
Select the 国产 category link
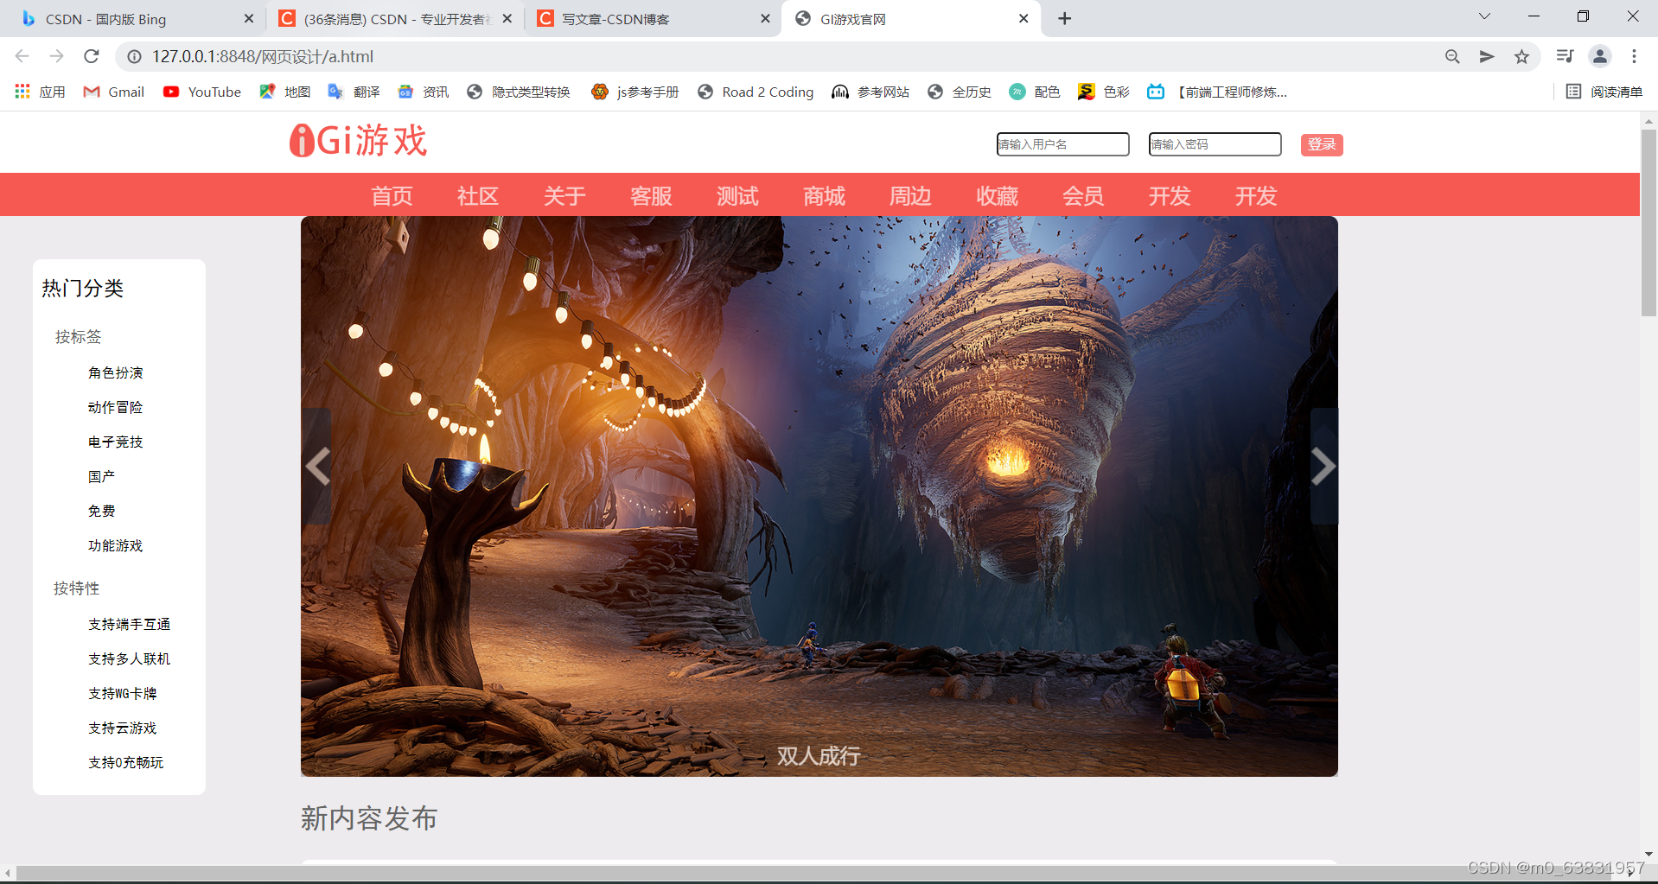[x=101, y=476]
